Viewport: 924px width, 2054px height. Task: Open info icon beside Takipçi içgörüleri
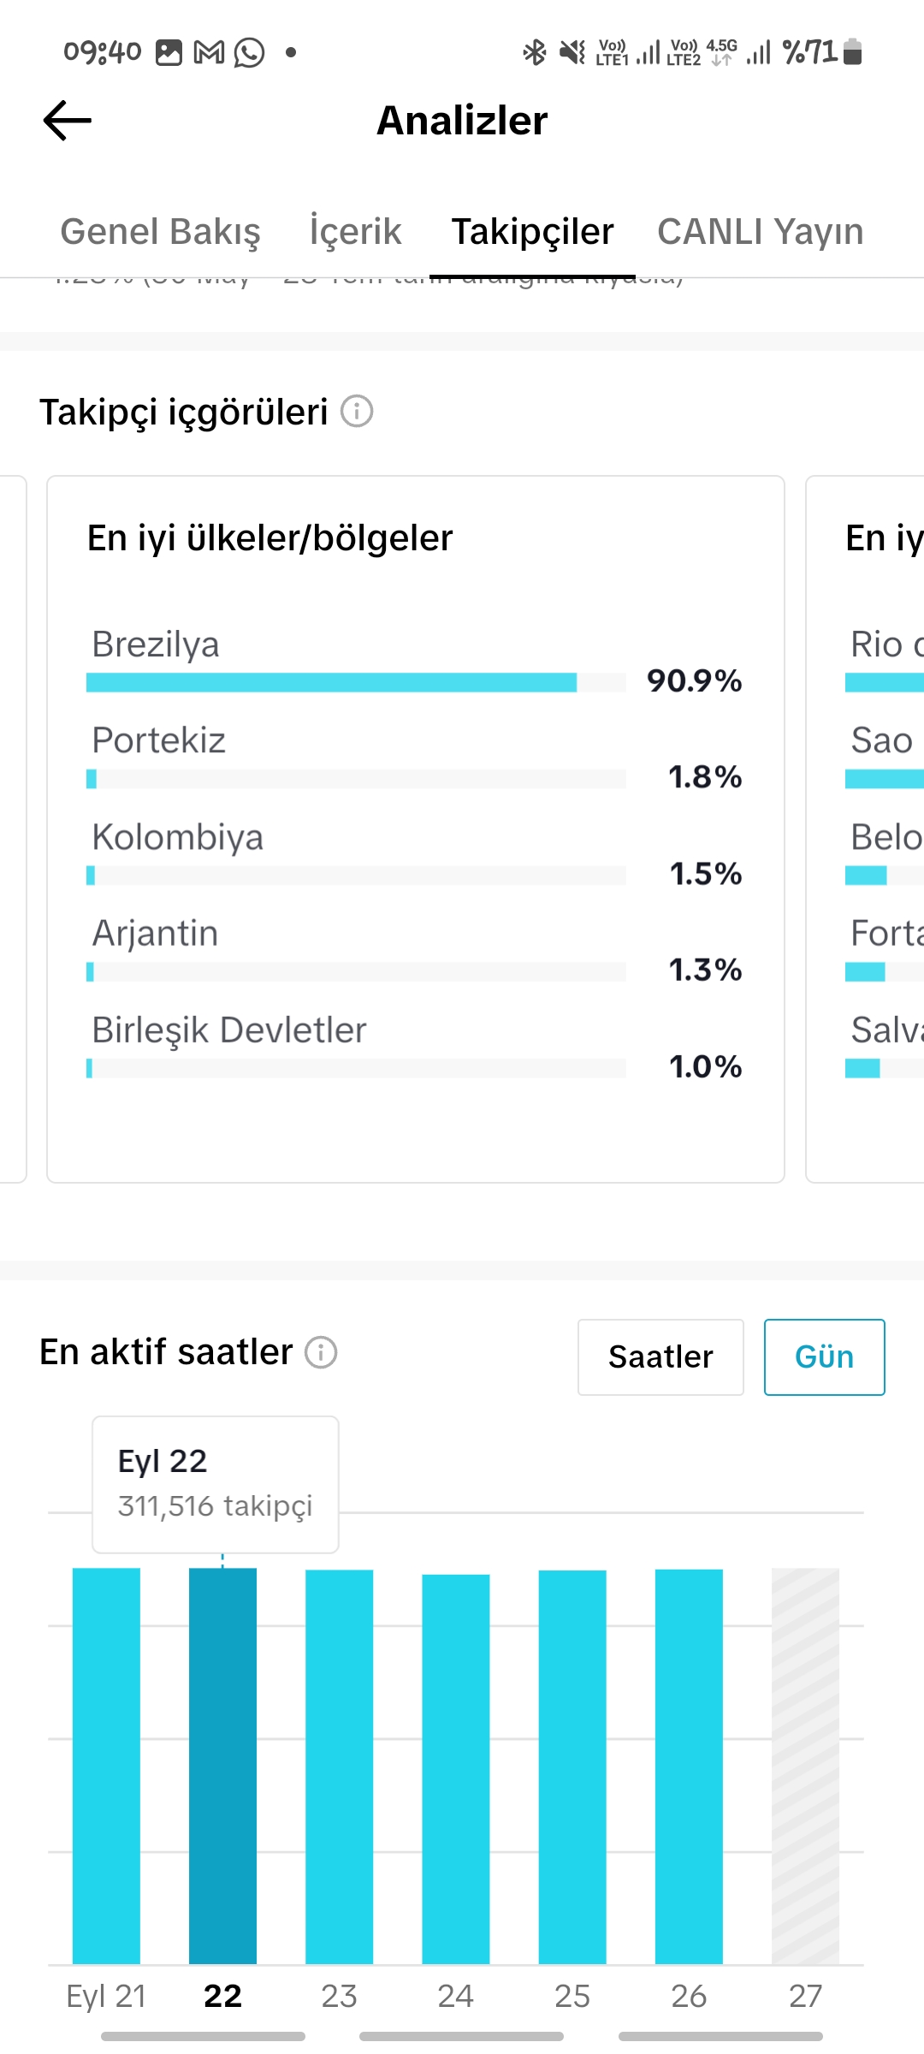357,412
